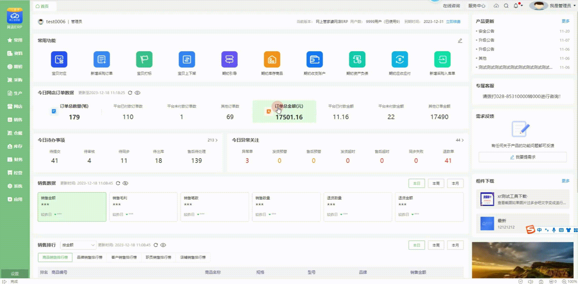The height and width of the screenshot is (284, 578).
Task: Click the 新增采购订单 icon
Action: tap(102, 59)
